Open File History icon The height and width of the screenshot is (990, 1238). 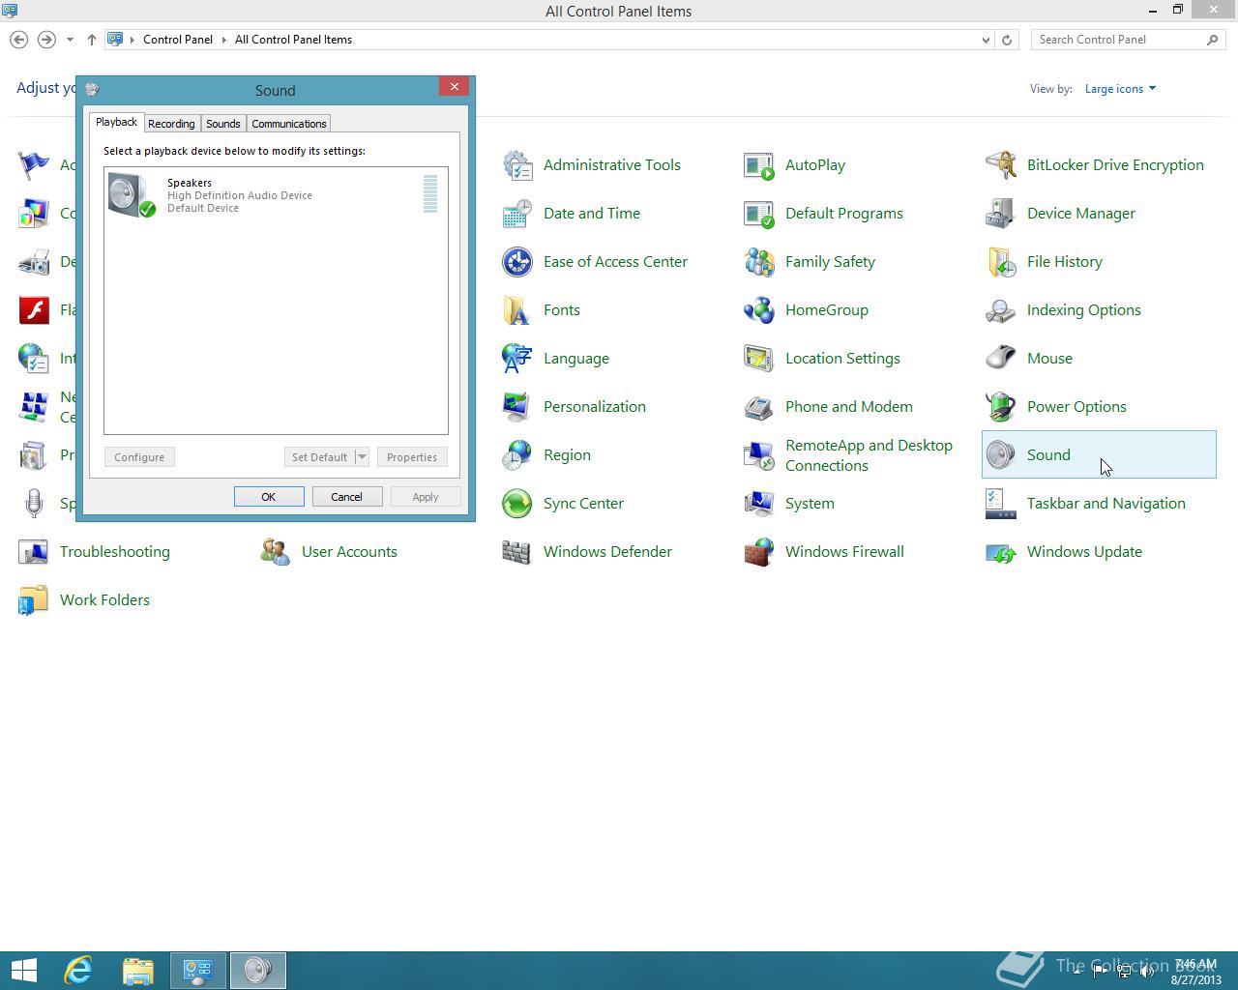click(x=1001, y=262)
